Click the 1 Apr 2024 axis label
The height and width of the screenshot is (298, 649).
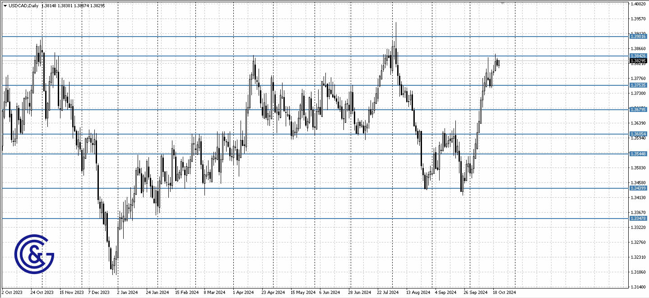[243, 292]
